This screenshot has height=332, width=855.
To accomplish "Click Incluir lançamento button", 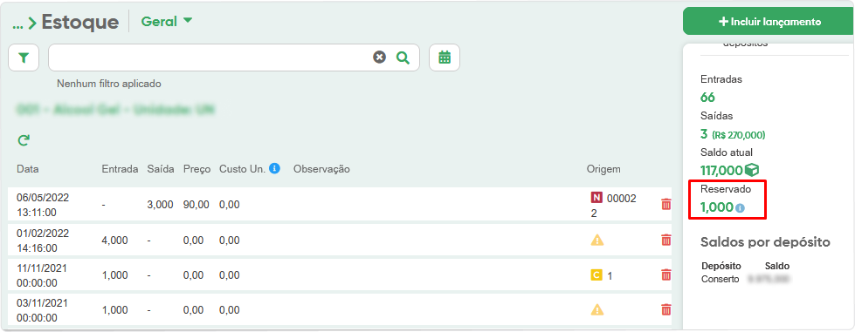I will click(x=769, y=22).
